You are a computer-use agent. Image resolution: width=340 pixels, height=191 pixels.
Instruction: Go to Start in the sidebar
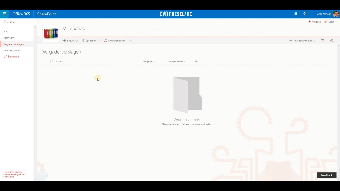(x=6, y=32)
